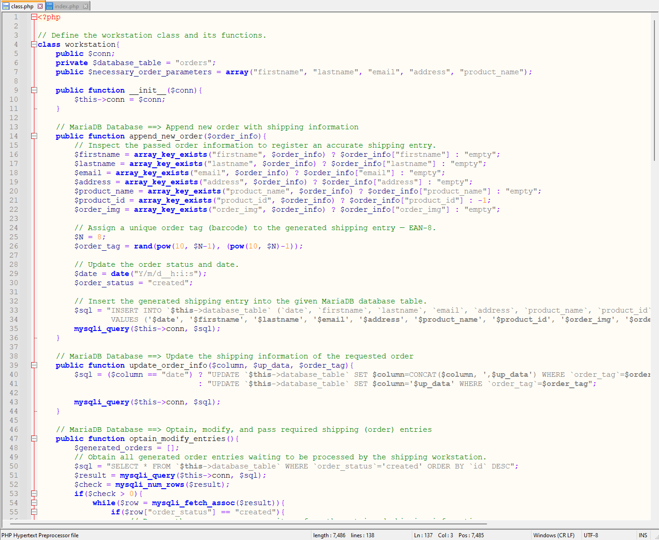The width and height of the screenshot is (659, 540).
Task: Collapse the append_new_order function fold on line 14
Action: pyautogui.click(x=34, y=136)
